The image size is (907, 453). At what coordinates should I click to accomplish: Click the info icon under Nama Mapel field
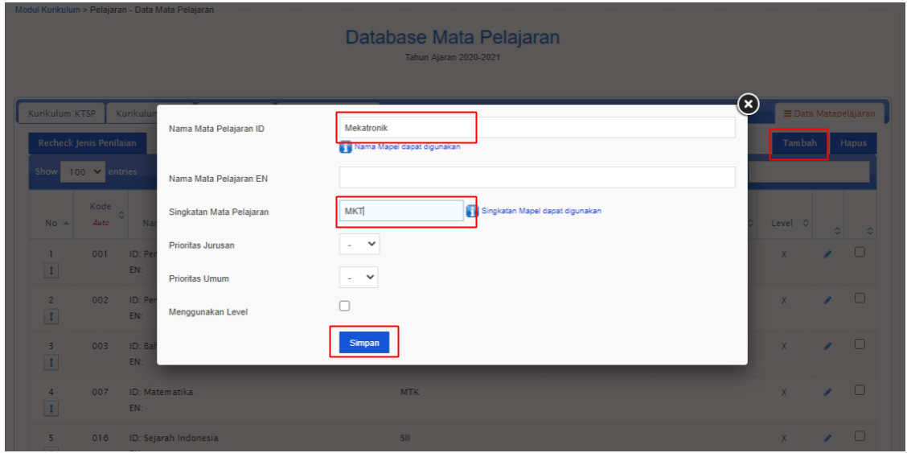point(345,147)
